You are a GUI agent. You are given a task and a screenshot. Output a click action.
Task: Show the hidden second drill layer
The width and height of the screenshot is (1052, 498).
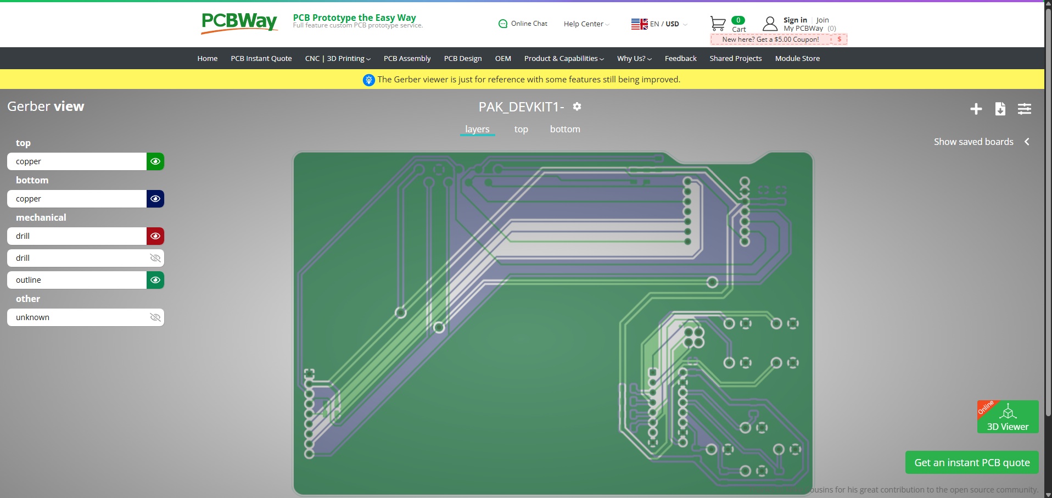point(155,258)
